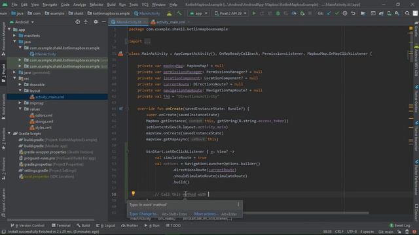
Task: Select local.properties in Gradle Scripts
Action: pos(37,177)
